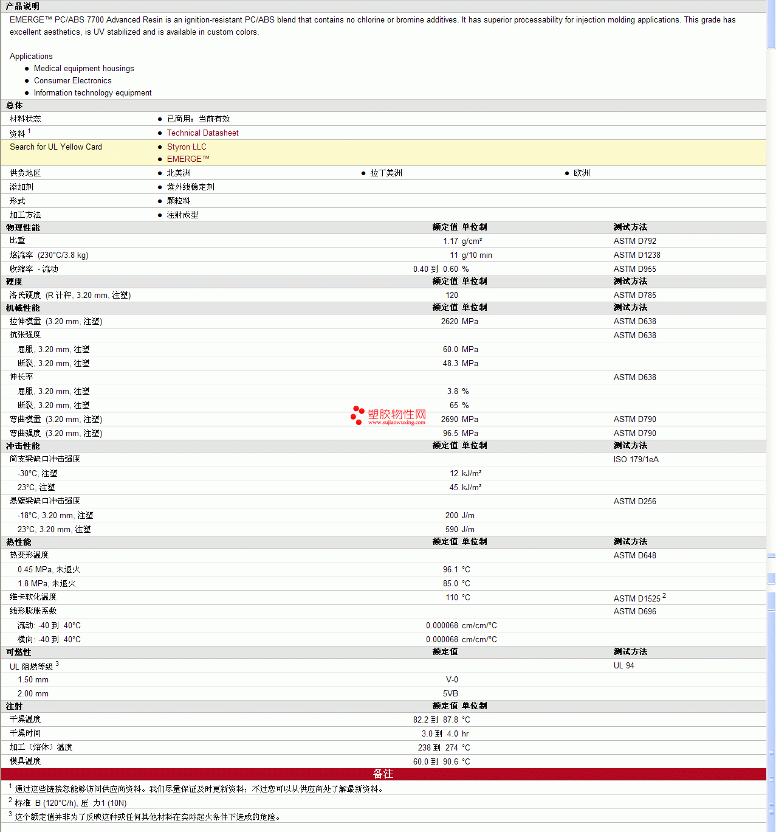Select the 'ASTM D792' test method
Image resolution: width=776 pixels, height=832 pixels.
[x=634, y=241]
